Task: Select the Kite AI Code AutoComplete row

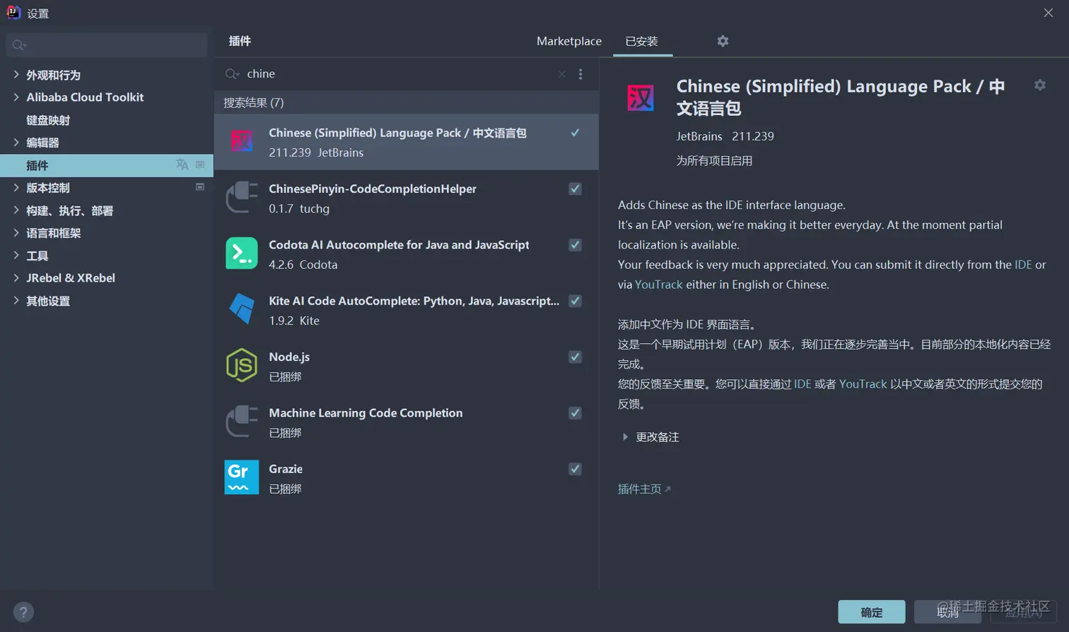Action: tap(407, 310)
